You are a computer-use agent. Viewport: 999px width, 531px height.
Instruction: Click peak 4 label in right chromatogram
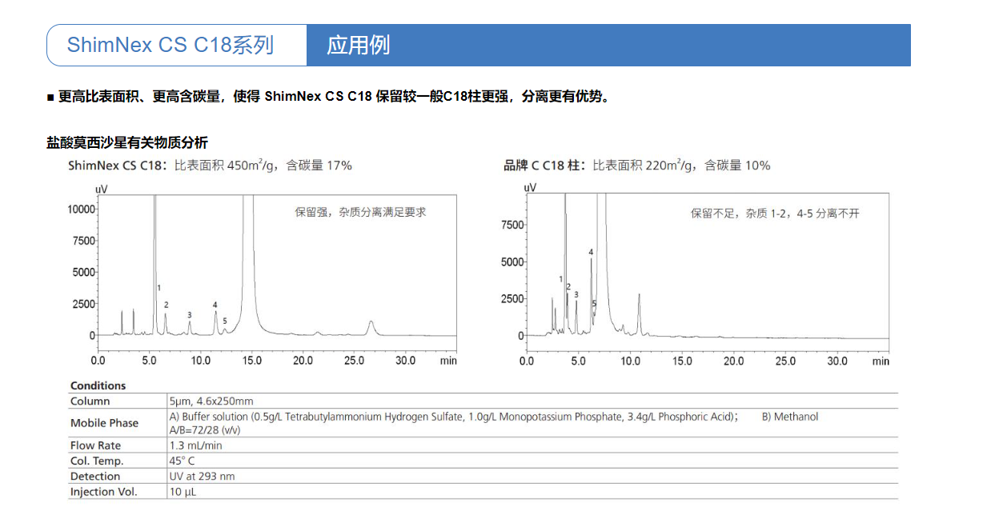click(x=591, y=253)
